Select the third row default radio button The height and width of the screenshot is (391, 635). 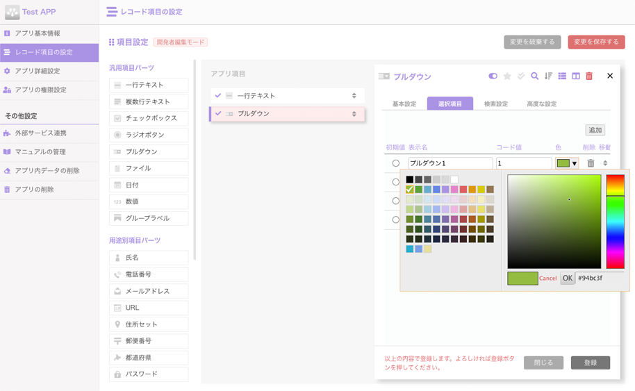(396, 201)
